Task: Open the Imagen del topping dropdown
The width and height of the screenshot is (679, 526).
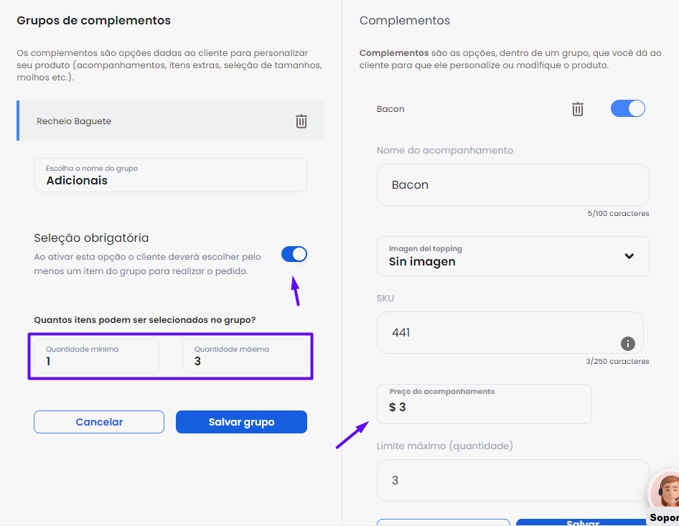Action: pyautogui.click(x=512, y=256)
